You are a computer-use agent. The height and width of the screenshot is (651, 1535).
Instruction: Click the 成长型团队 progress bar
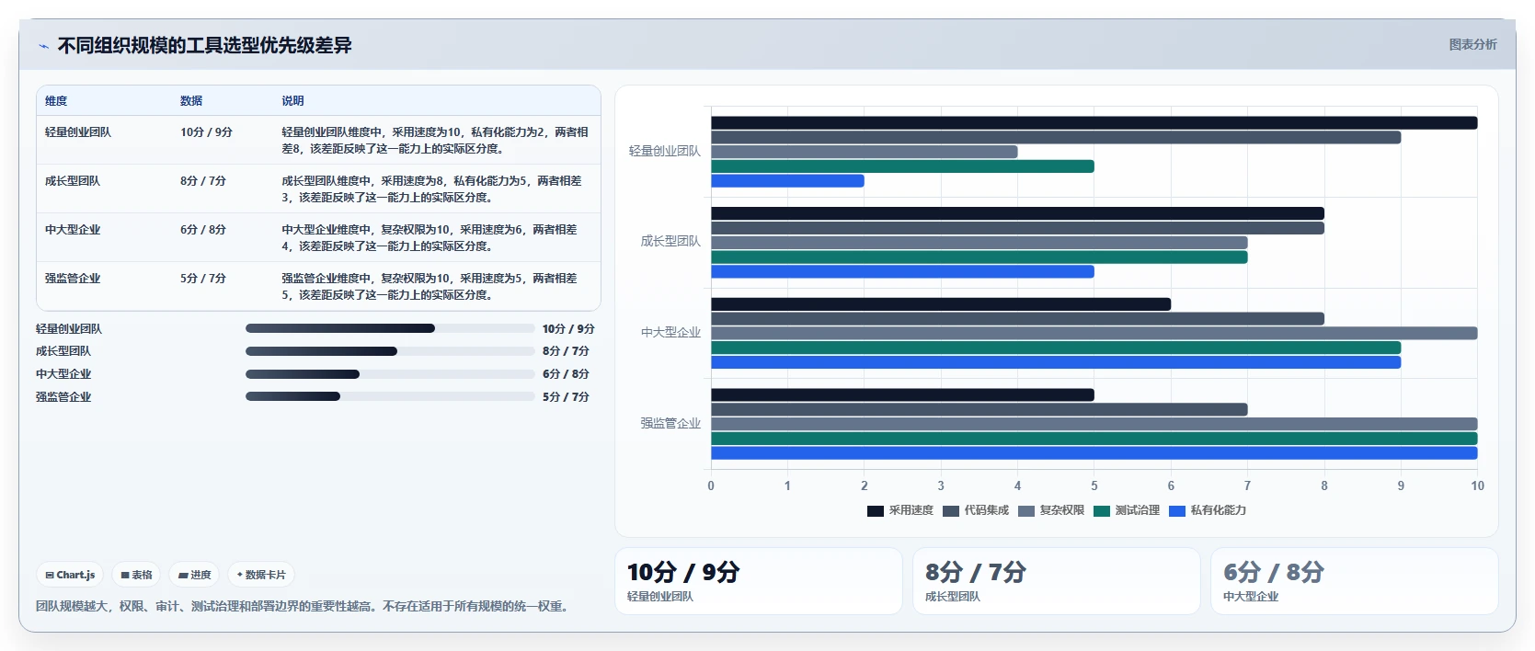point(390,351)
